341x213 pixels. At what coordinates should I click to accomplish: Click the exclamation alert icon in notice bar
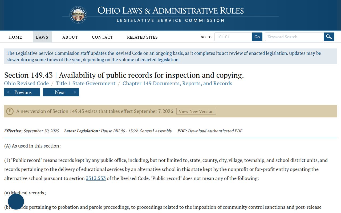pyautogui.click(x=10, y=111)
